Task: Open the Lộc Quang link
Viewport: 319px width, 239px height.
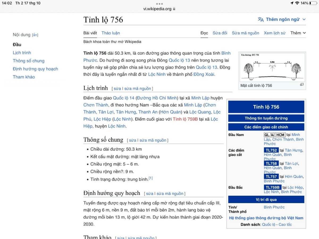Action: (200, 112)
